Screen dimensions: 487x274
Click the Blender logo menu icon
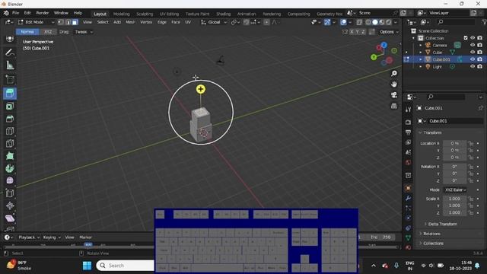6,13
